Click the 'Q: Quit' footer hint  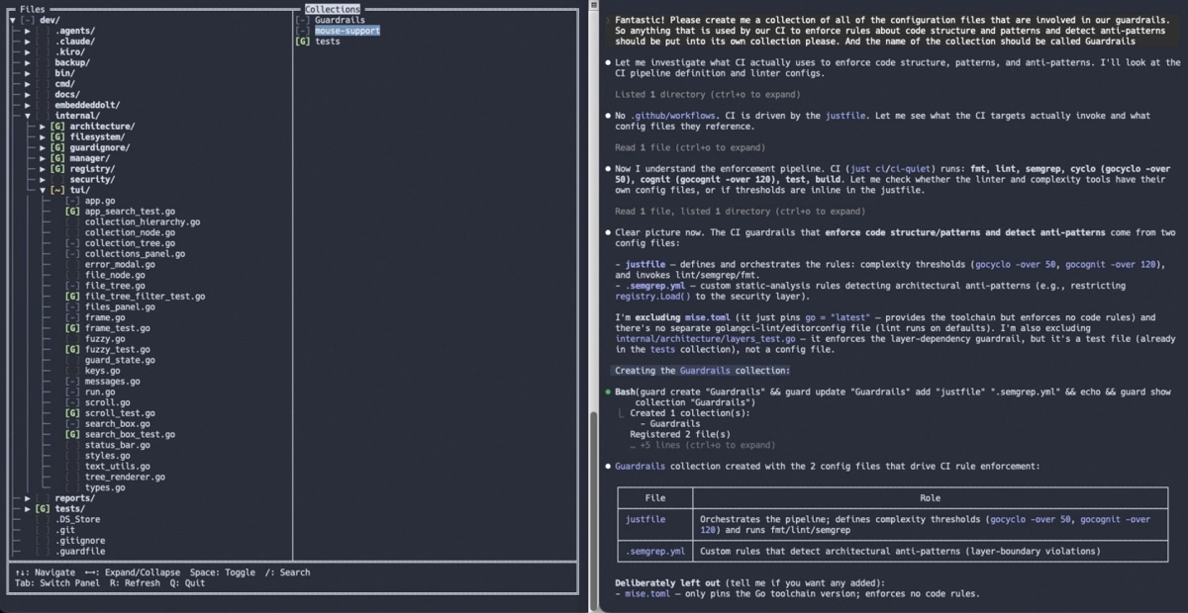[x=187, y=583]
